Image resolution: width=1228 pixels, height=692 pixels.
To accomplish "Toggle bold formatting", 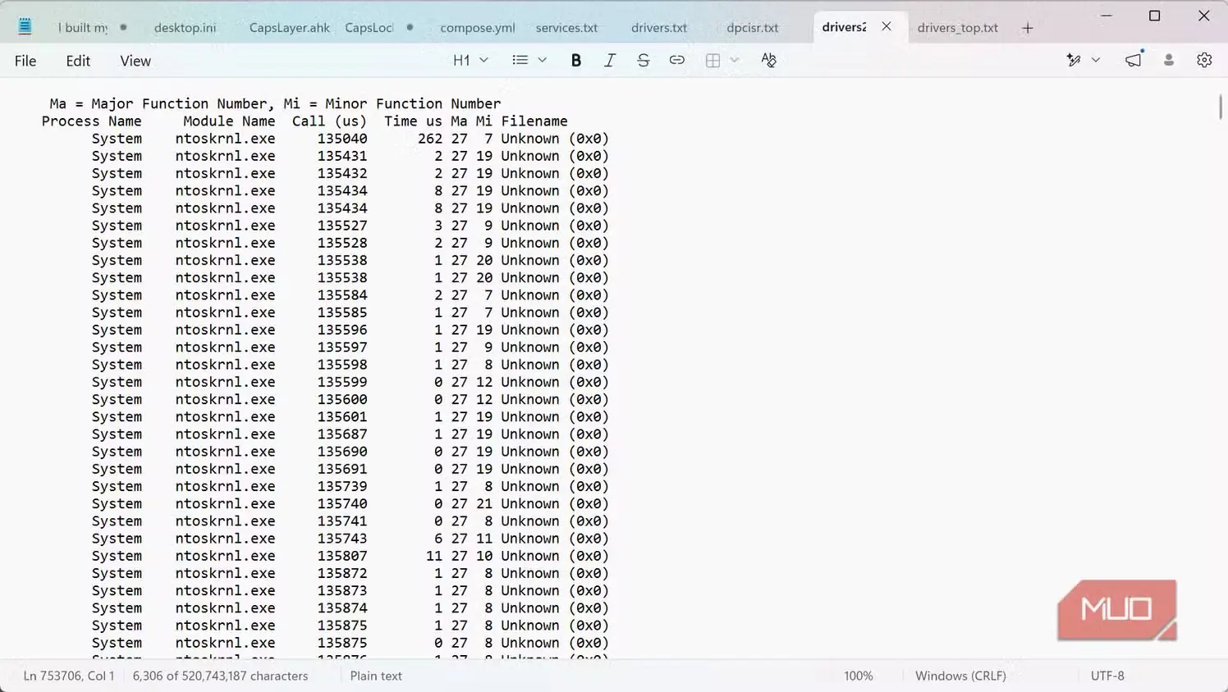I will [x=576, y=60].
